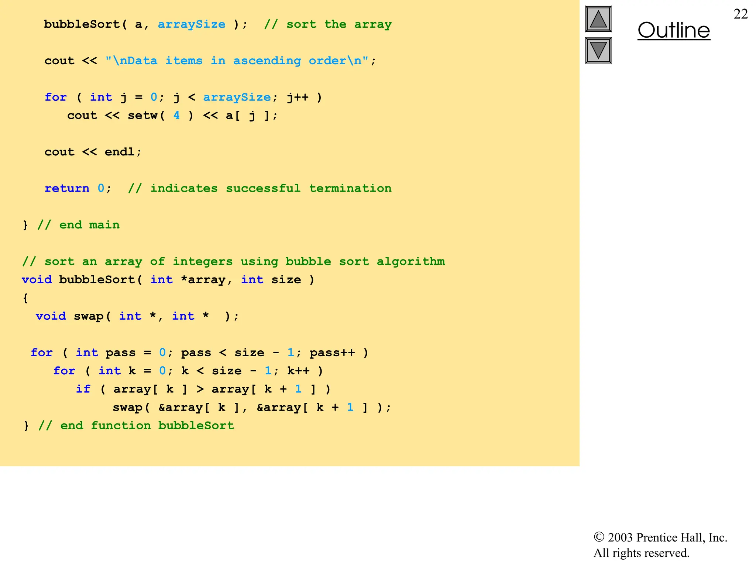The width and height of the screenshot is (756, 567).
Task: Click the bubble sort algorithm comment line
Action: coord(233,261)
